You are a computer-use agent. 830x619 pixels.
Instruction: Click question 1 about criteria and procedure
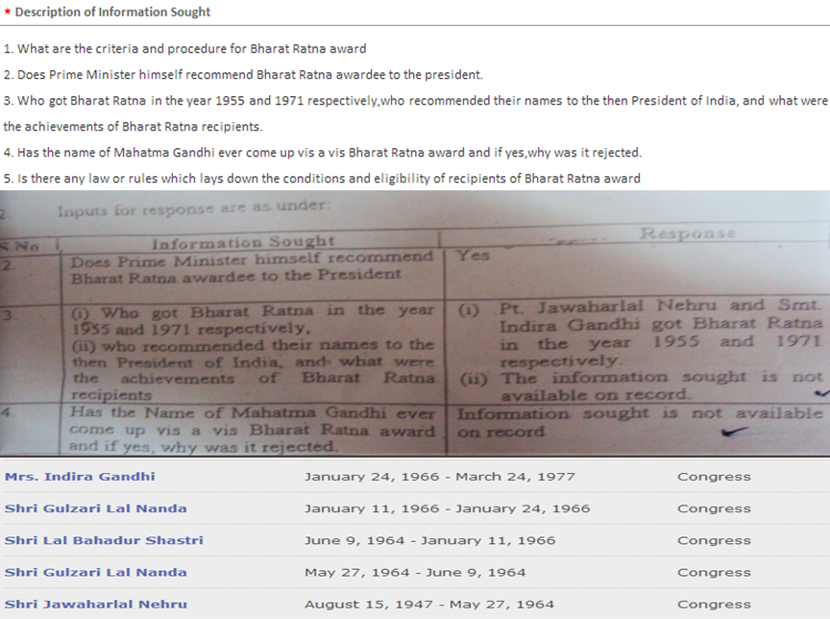tap(184, 49)
